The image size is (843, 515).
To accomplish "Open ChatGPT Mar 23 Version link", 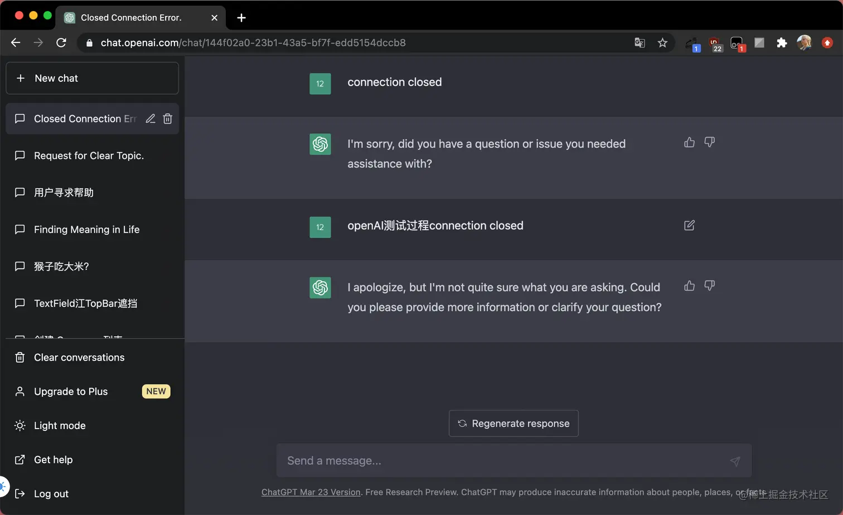I will click(311, 492).
